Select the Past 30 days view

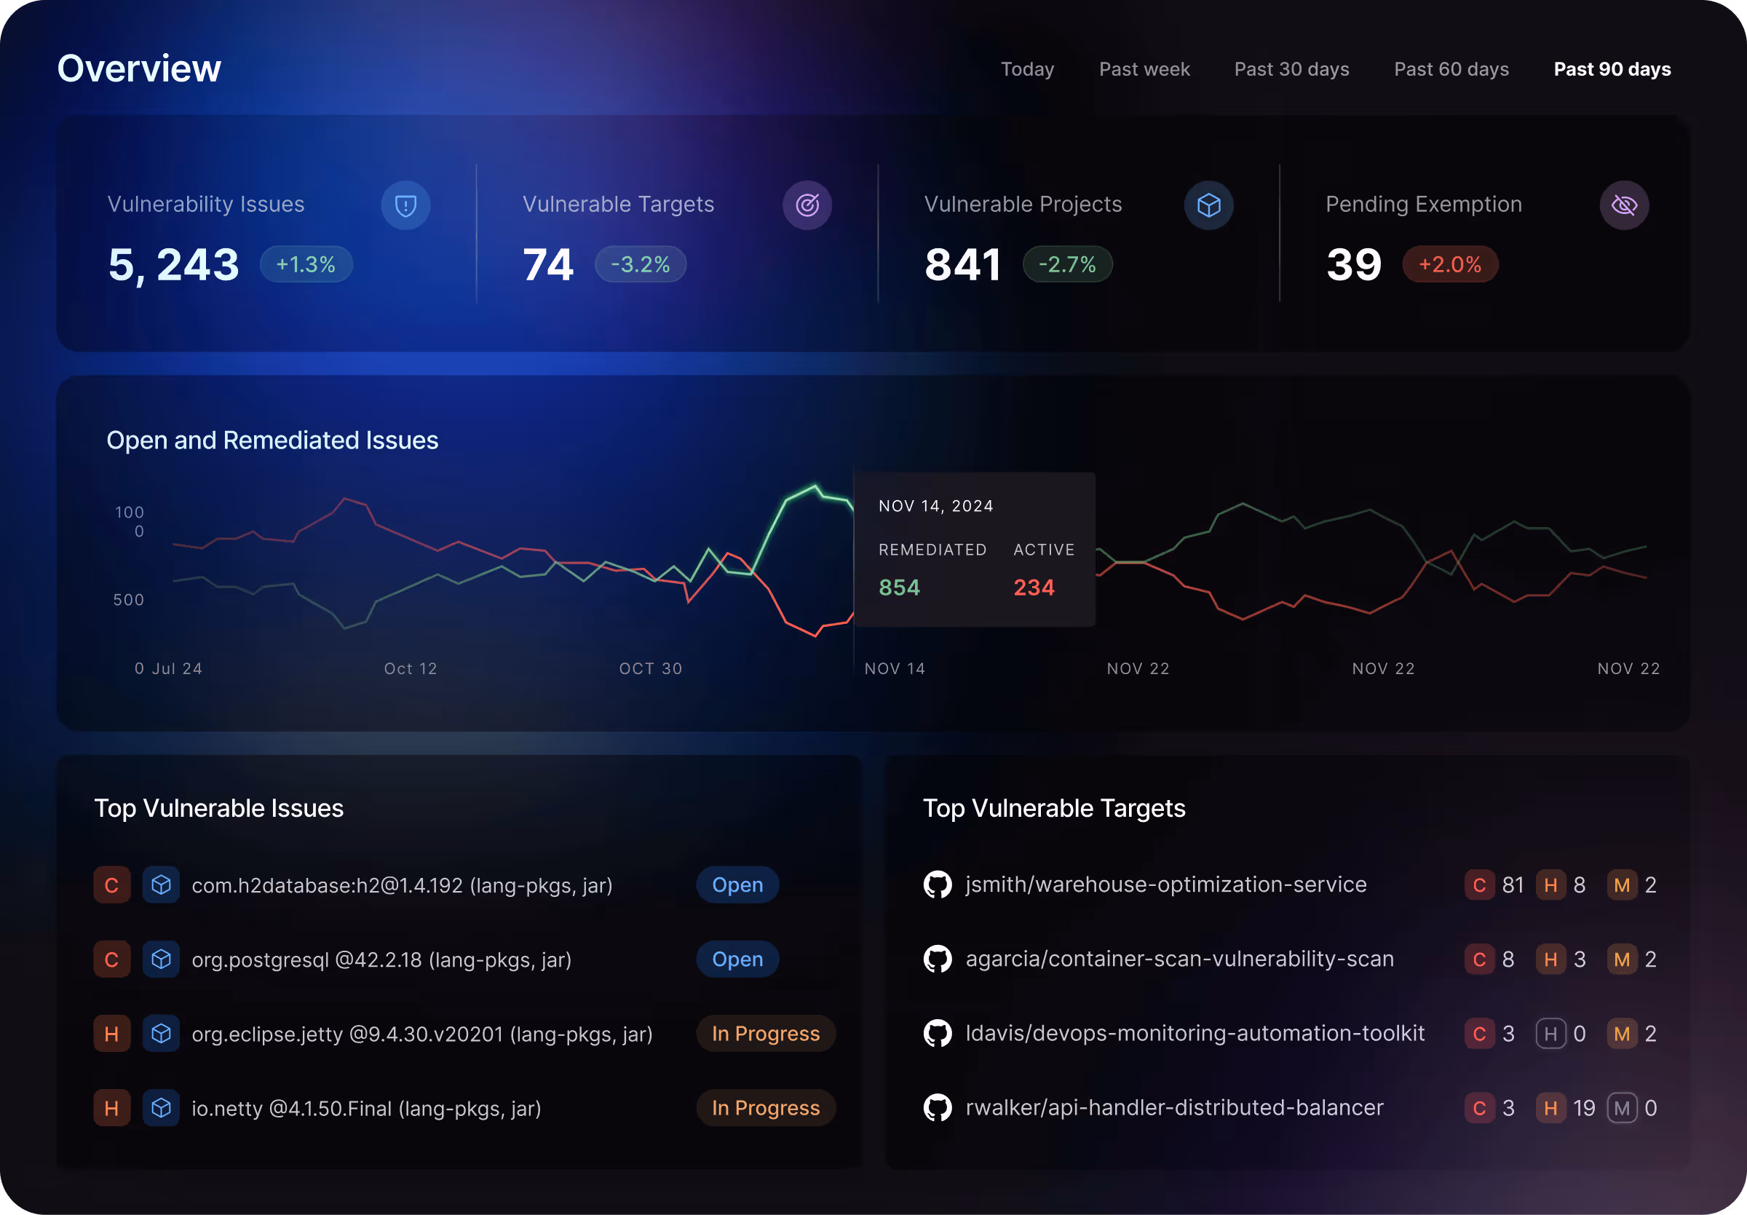tap(1291, 69)
